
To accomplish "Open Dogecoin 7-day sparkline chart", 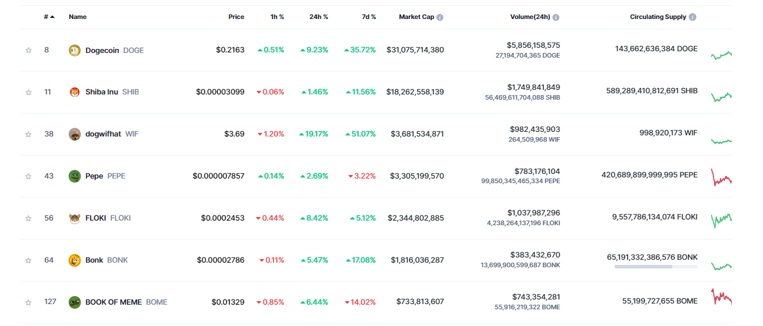I will point(721,55).
